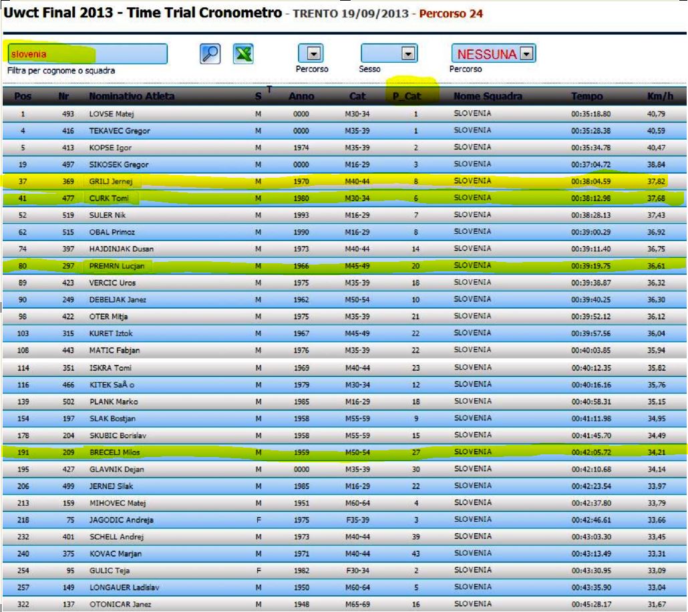The width and height of the screenshot is (688, 612).
Task: Select the JAGODIC Andreja row
Action: click(345, 520)
